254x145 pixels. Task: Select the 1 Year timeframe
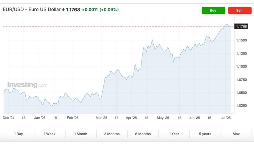coord(174,134)
